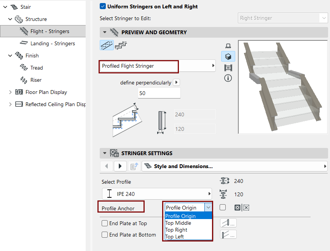Switch to the 3D preview cube icon
330x251 pixels.
(x=228, y=56)
